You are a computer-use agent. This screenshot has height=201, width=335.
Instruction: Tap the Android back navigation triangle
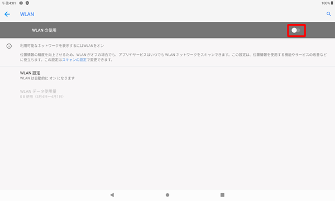[112, 195]
